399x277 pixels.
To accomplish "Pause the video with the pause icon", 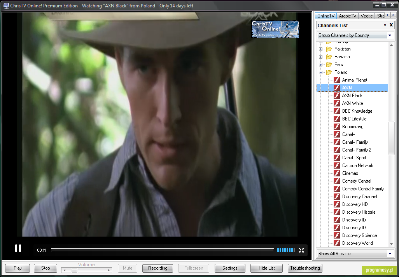I will 18,248.
